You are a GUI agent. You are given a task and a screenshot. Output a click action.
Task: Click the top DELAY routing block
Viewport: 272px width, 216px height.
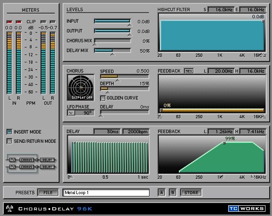(x=47, y=160)
